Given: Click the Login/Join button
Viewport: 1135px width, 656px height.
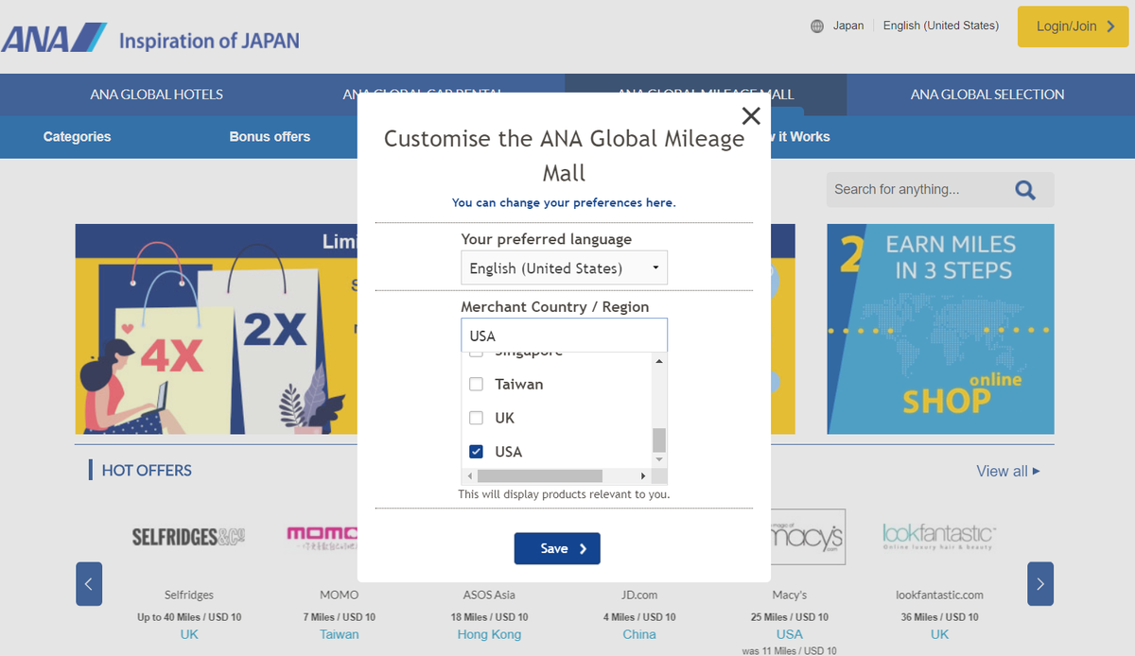Looking at the screenshot, I should 1074,26.
